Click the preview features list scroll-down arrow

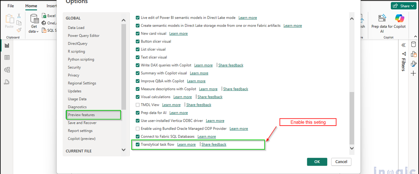click(x=352, y=148)
